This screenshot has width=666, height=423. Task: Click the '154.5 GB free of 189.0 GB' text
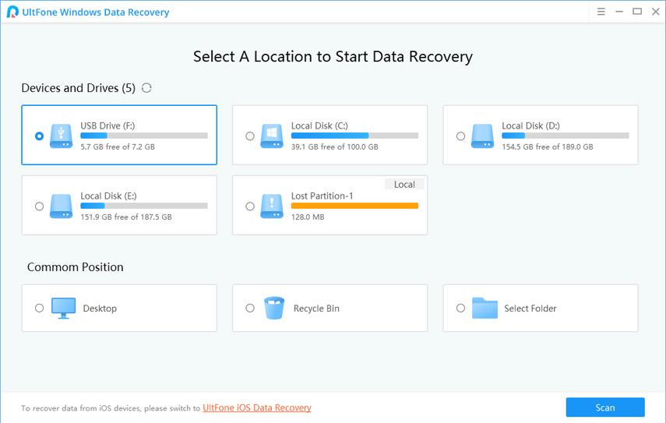548,146
